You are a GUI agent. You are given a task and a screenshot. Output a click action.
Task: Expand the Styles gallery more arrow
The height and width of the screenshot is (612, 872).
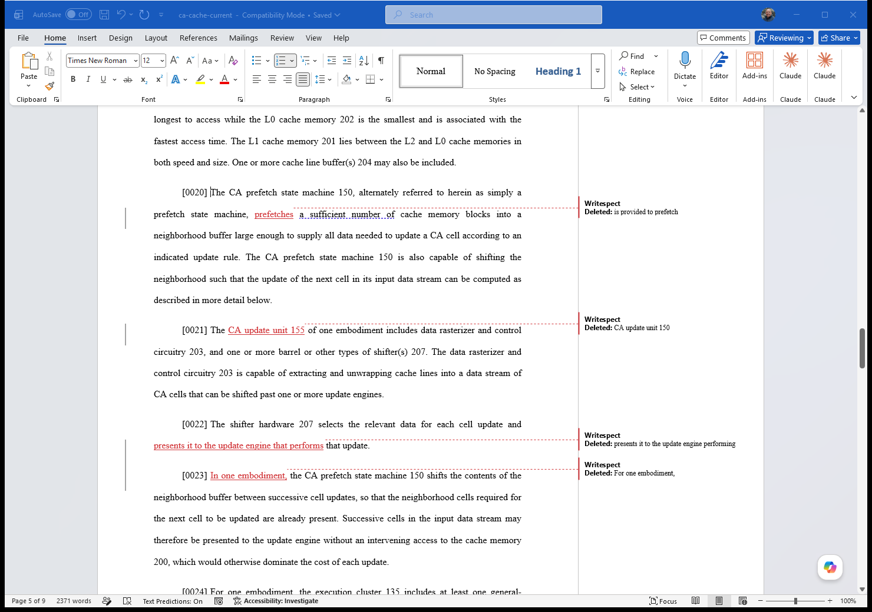597,71
